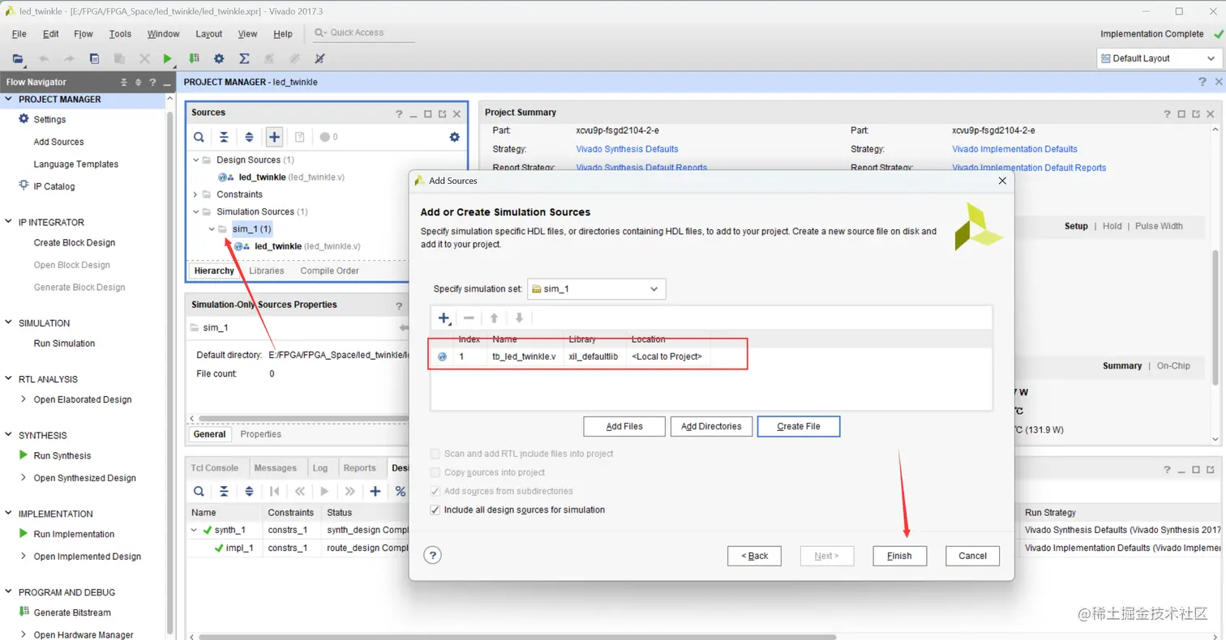Collapse sim_1 tree node
This screenshot has width=1226, height=640.
point(212,229)
